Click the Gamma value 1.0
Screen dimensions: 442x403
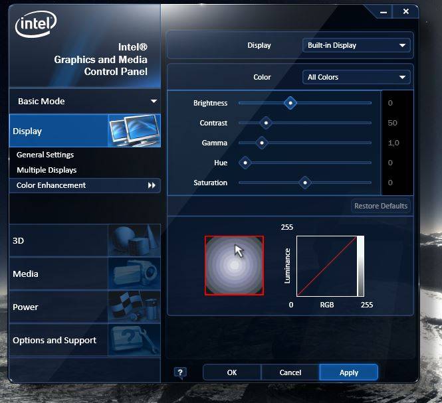(x=393, y=143)
